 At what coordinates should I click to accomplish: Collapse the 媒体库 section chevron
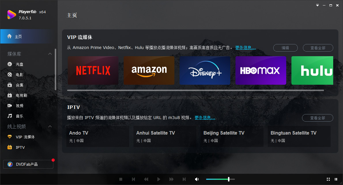click(x=50, y=53)
